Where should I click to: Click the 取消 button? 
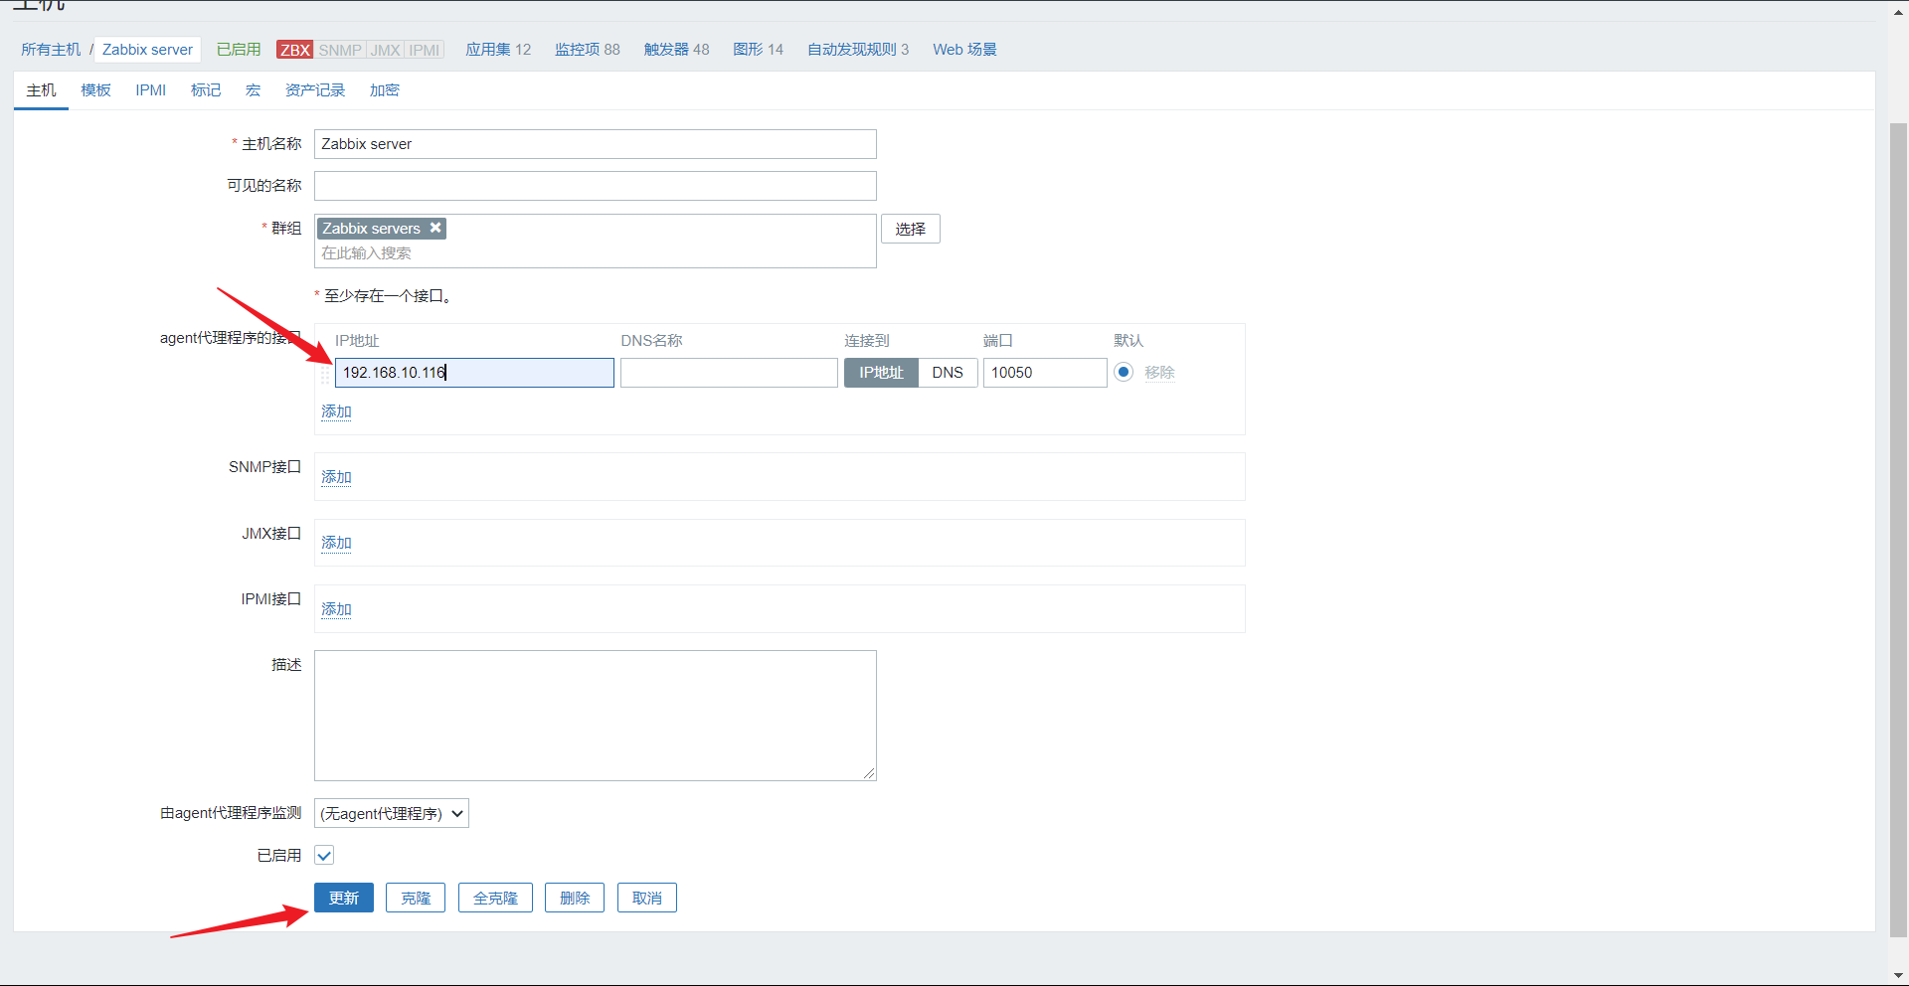pos(647,898)
